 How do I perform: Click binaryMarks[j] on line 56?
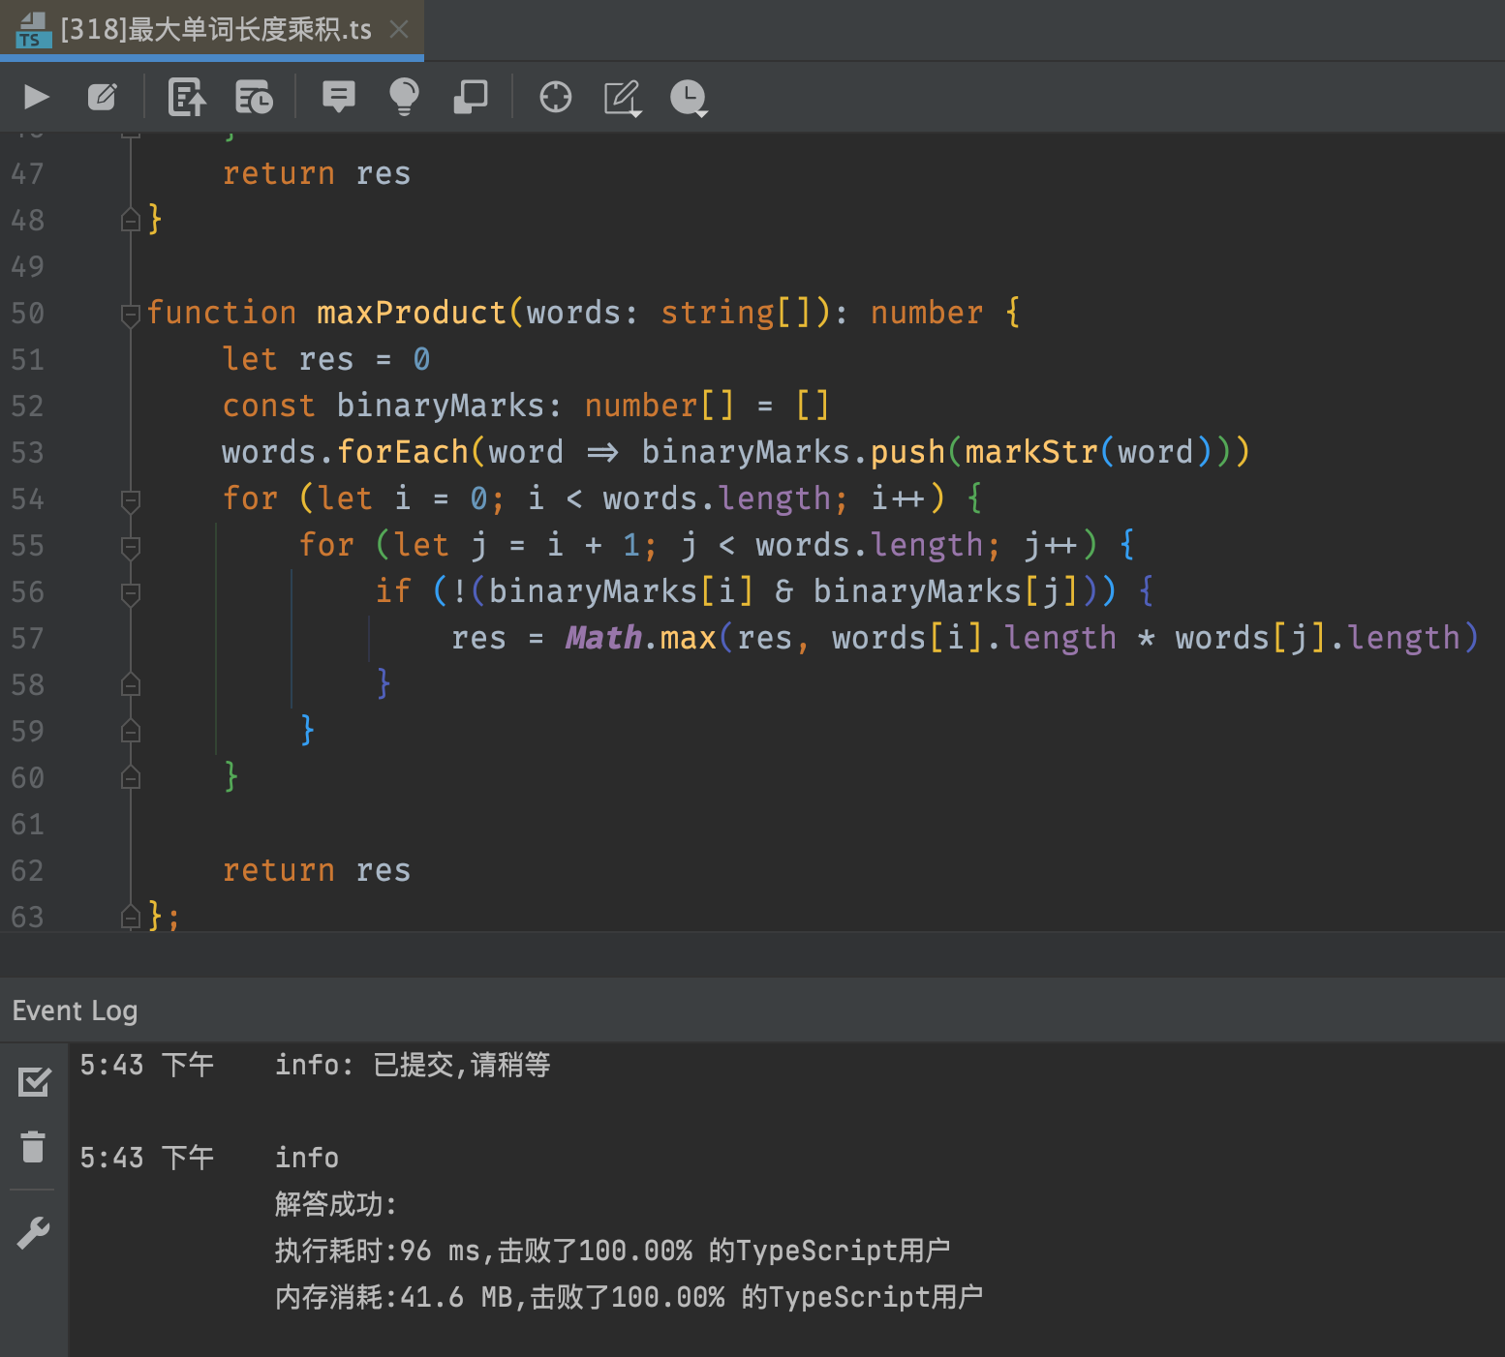click(945, 591)
